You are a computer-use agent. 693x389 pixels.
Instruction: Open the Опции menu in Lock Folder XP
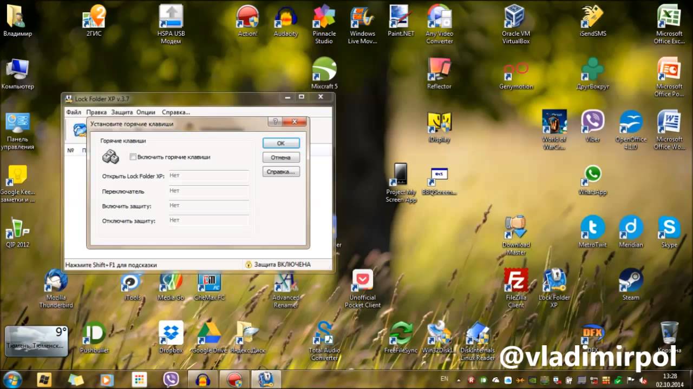146,112
